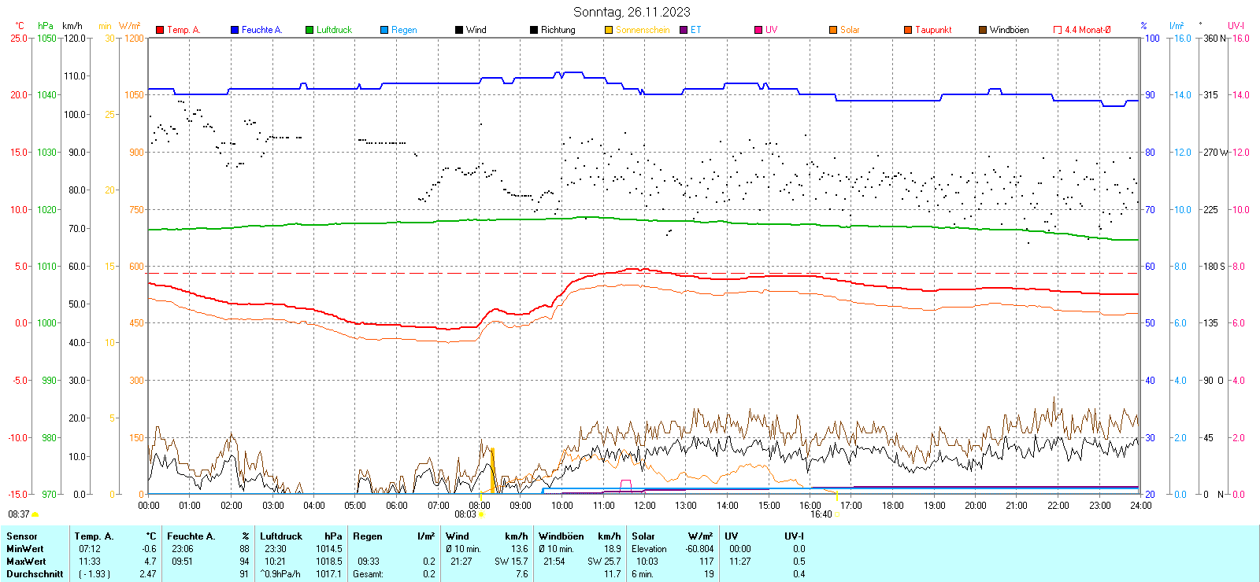Toggle the Richtung legend marker
1260x582 pixels.
pos(534,30)
